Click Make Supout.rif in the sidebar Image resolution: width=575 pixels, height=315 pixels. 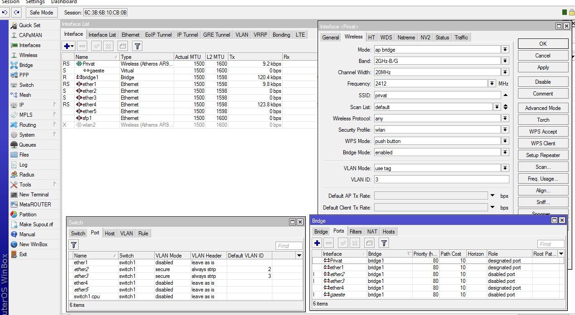[36, 224]
